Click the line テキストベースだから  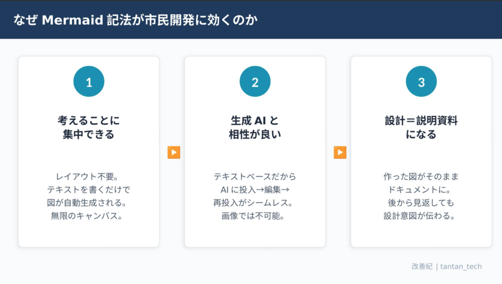pyautogui.click(x=255, y=176)
